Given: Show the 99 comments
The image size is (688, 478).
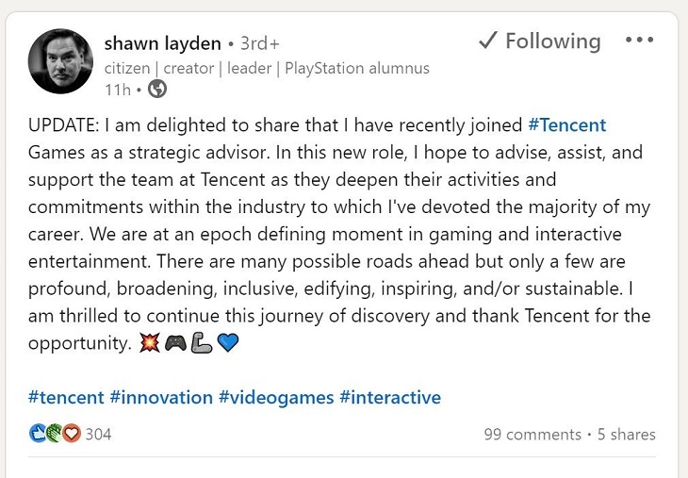Looking at the screenshot, I should [x=532, y=435].
